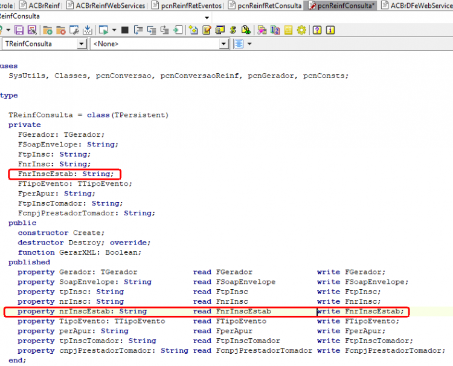Switch to the pcnReinfRetConsulta tab

(265, 5)
